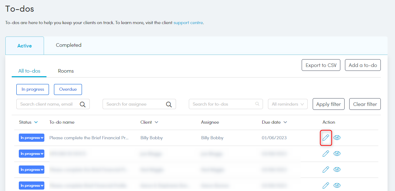Toggle the Overdue quick filter
395x191 pixels.
pyautogui.click(x=68, y=89)
